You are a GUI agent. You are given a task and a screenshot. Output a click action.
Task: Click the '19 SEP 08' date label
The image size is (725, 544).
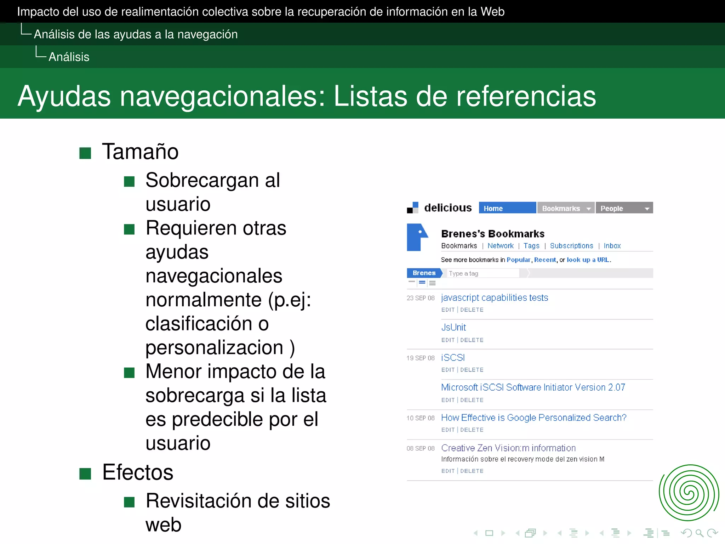pyautogui.click(x=421, y=358)
